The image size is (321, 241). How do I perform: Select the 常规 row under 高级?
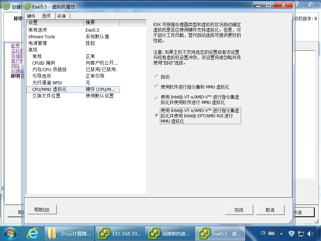coord(73,56)
